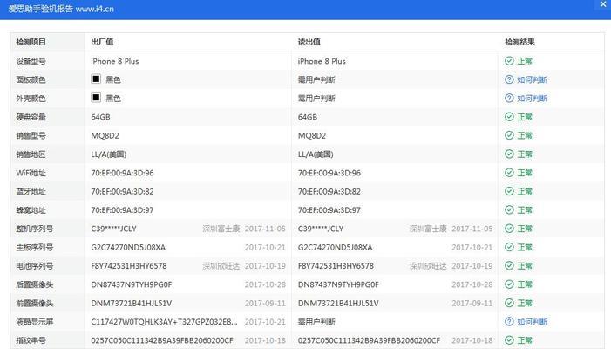This screenshot has height=349, width=611.
Task: Click 需用户判断 in the 液晶显示屏 row
Action: [x=316, y=322]
